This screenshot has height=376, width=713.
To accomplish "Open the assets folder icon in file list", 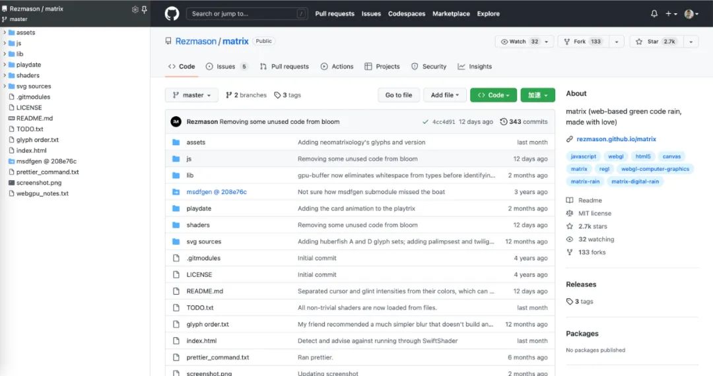I will coord(176,142).
